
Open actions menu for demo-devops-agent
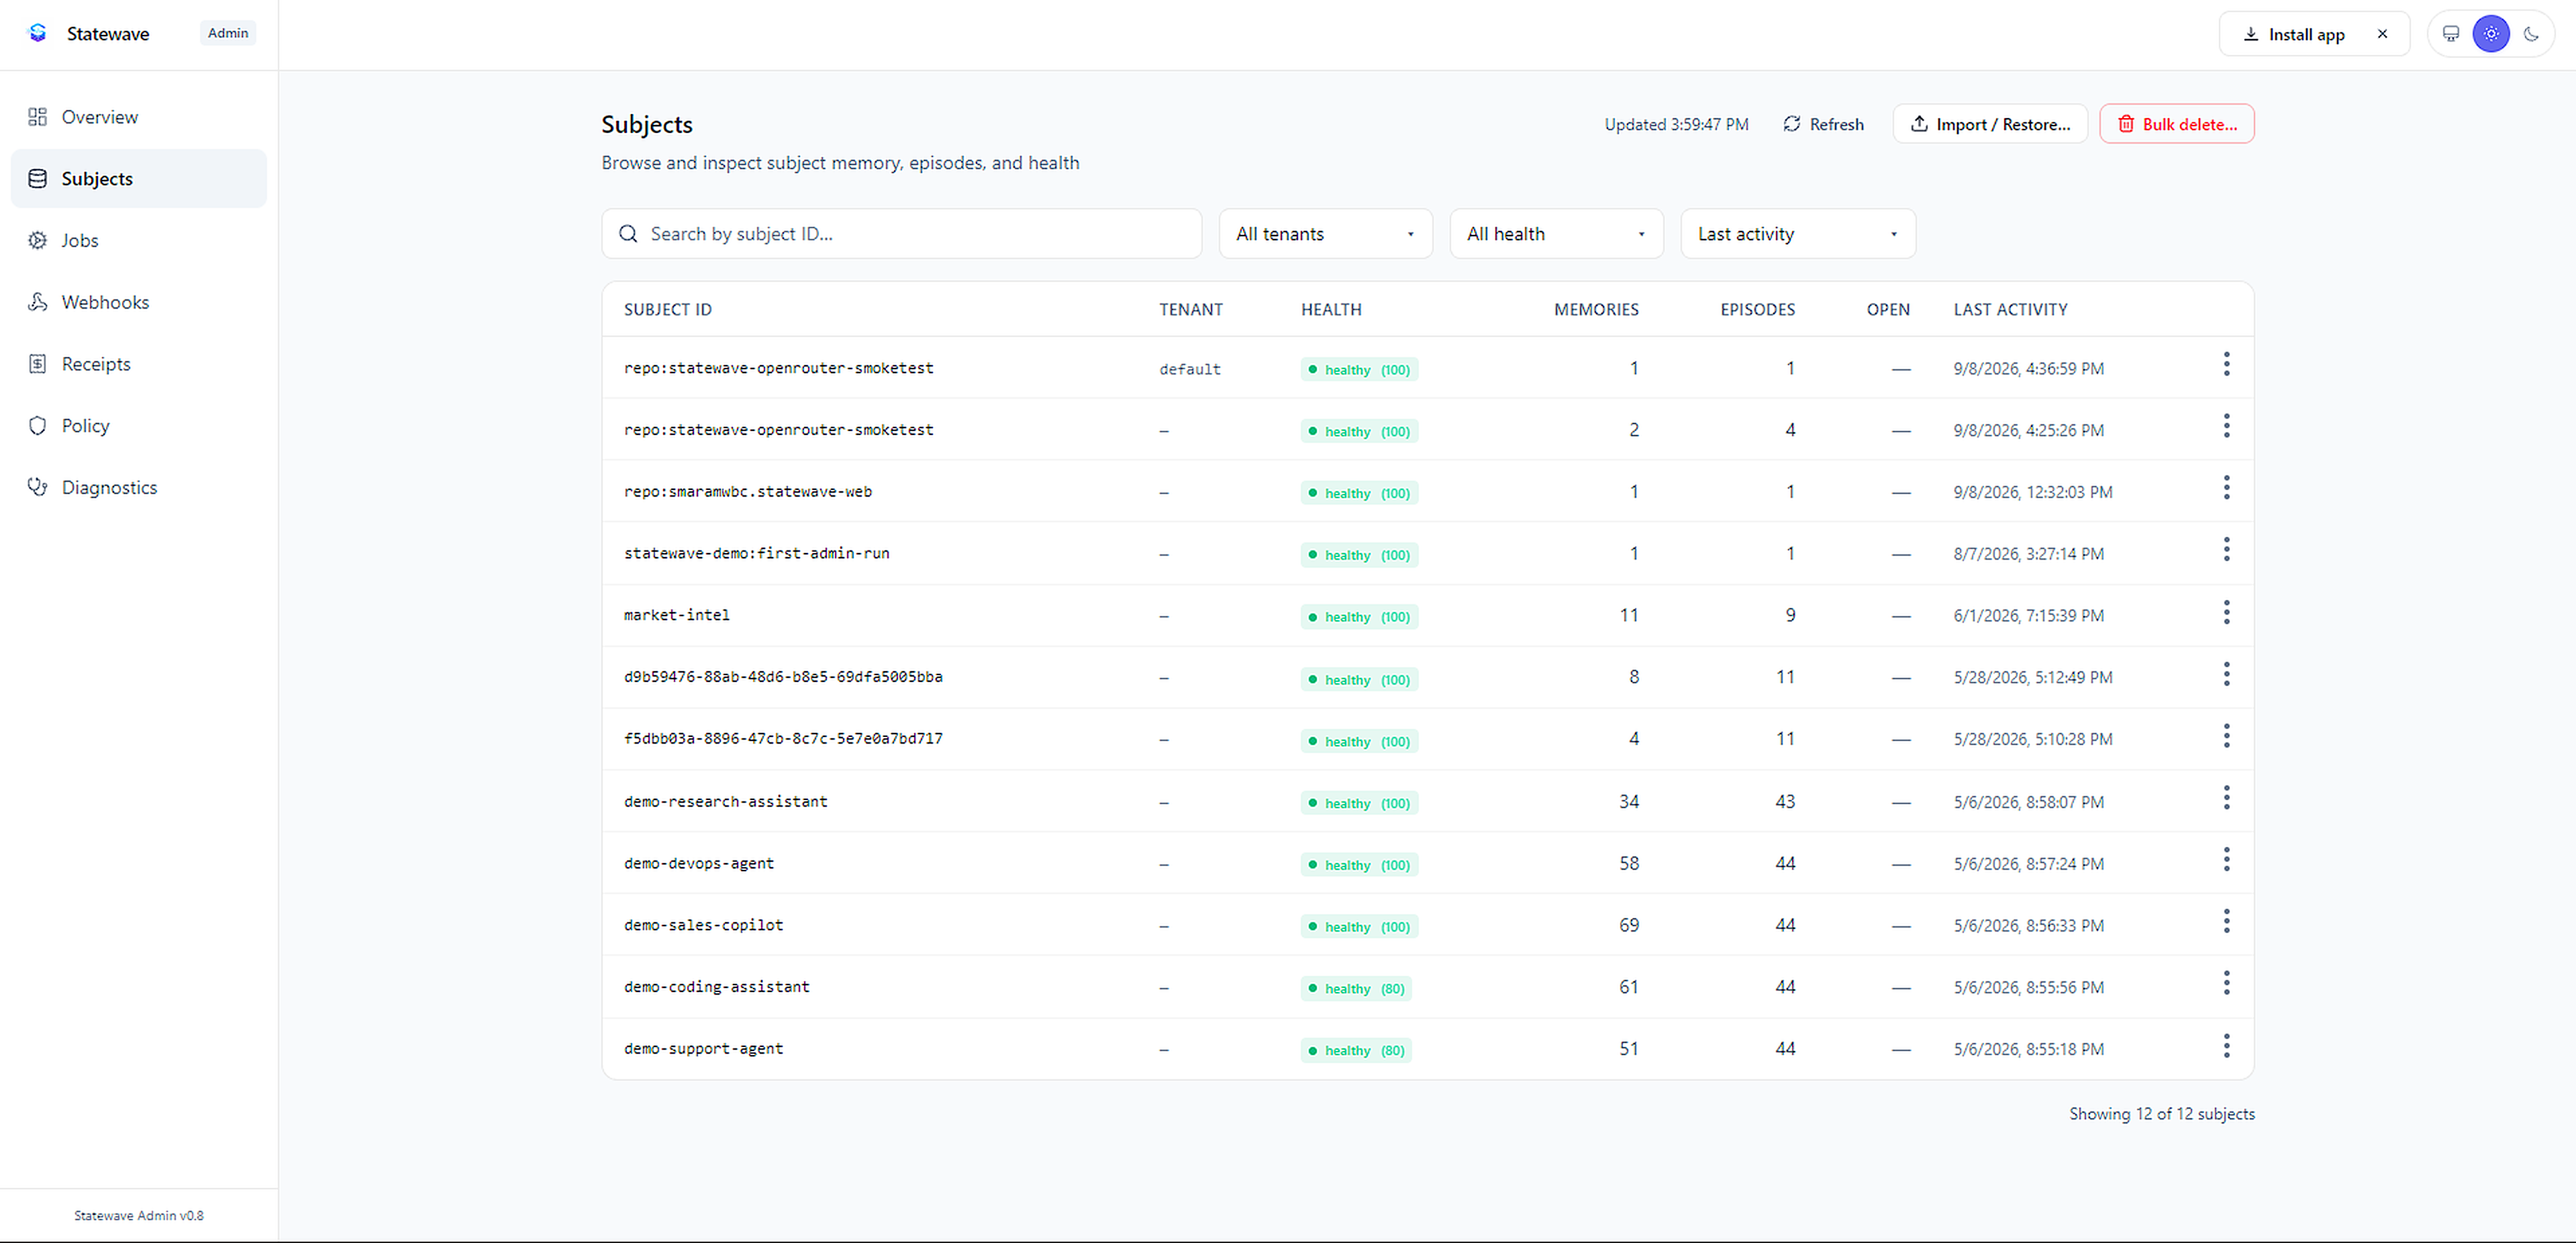(x=2227, y=860)
